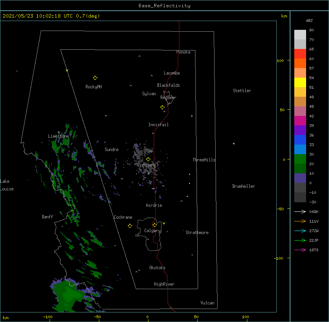The width and height of the screenshot is (329, 322).
Task: Select the orange 111V arrow legend icon
Action: 300,221
